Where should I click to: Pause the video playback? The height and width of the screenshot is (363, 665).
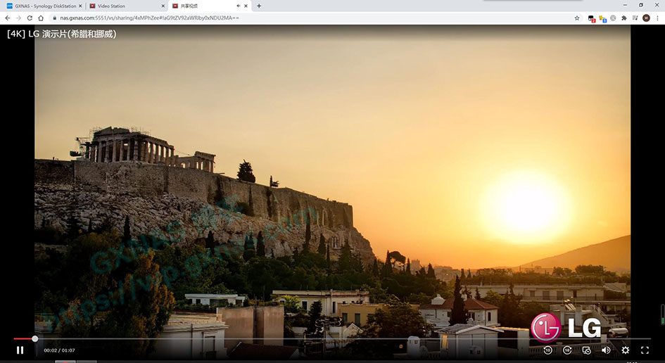[x=20, y=350]
